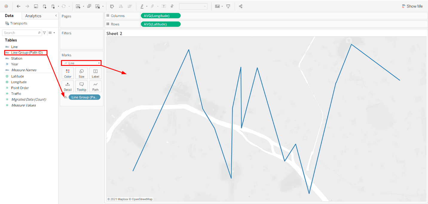Select the Year field

click(x=15, y=64)
